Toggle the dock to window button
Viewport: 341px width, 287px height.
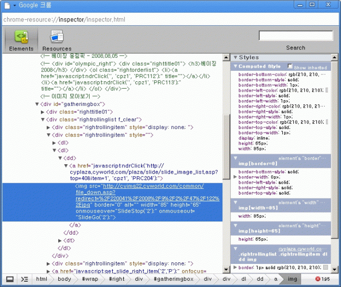tap(10, 279)
